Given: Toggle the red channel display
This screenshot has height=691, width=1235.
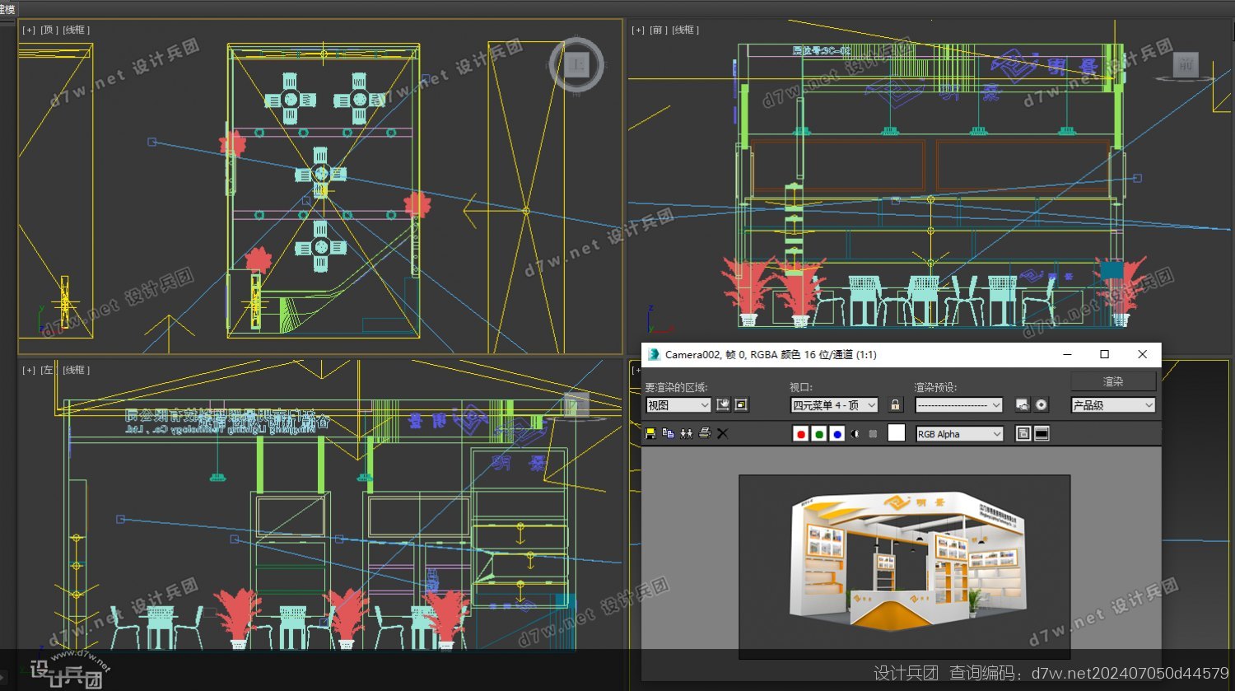Looking at the screenshot, I should 800,434.
